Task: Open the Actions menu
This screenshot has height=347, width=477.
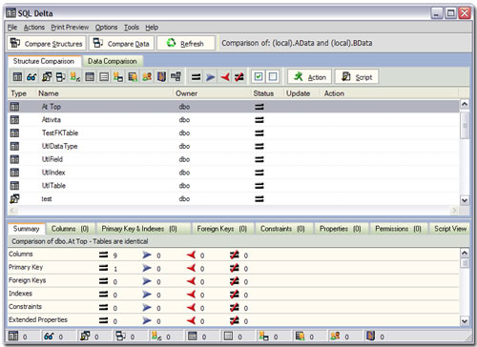Action: 34,28
